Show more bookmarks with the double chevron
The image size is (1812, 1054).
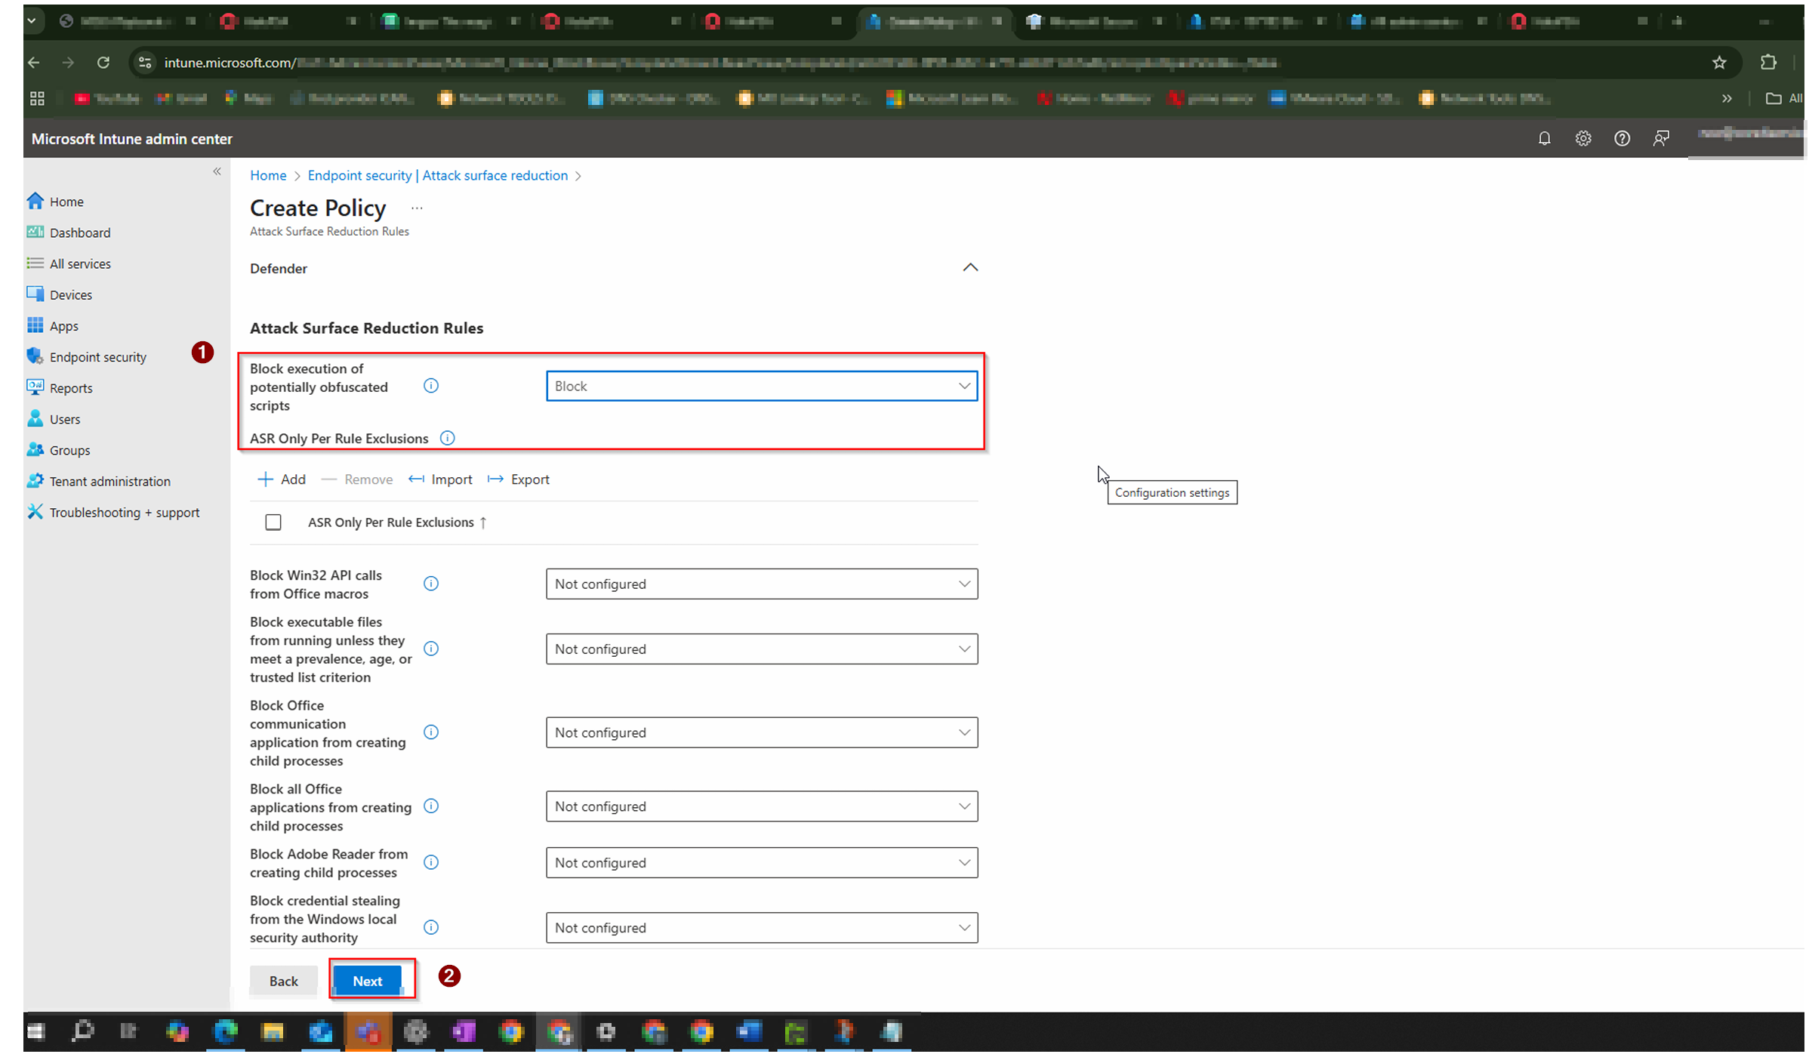click(x=1727, y=98)
